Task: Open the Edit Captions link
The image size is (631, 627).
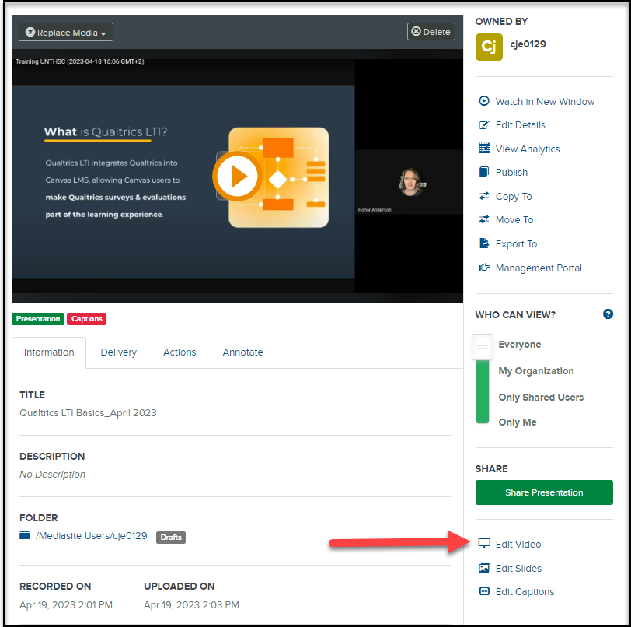Action: click(x=525, y=592)
